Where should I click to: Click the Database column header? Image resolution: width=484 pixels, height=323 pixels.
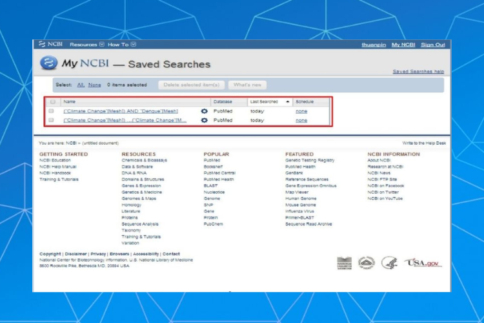tap(223, 101)
